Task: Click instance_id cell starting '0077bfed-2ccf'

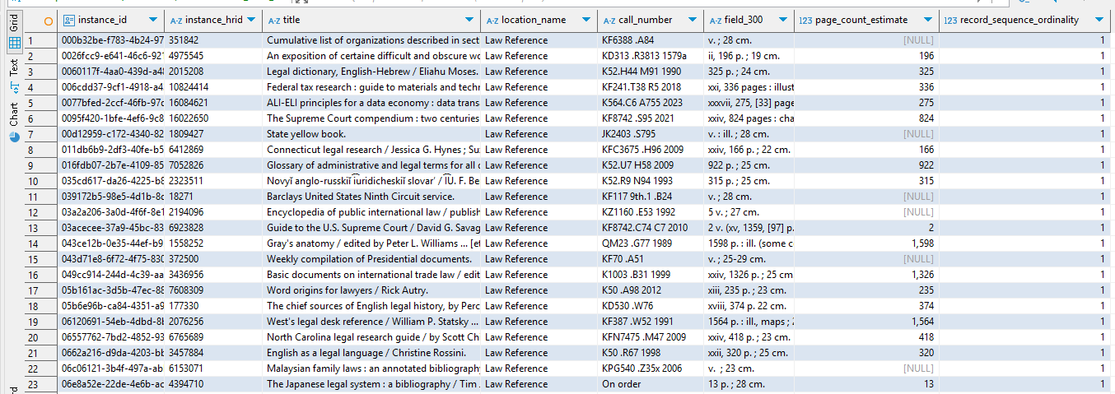Action: 111,103
